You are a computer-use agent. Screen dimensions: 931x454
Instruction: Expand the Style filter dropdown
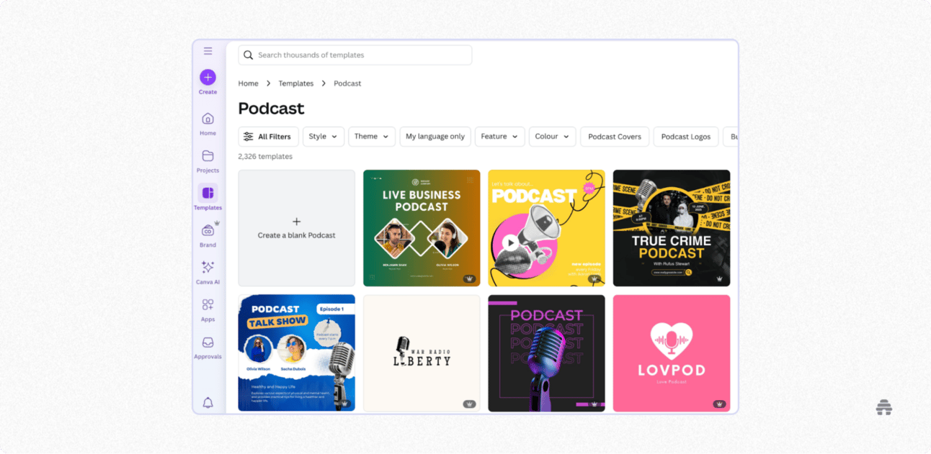pos(324,137)
